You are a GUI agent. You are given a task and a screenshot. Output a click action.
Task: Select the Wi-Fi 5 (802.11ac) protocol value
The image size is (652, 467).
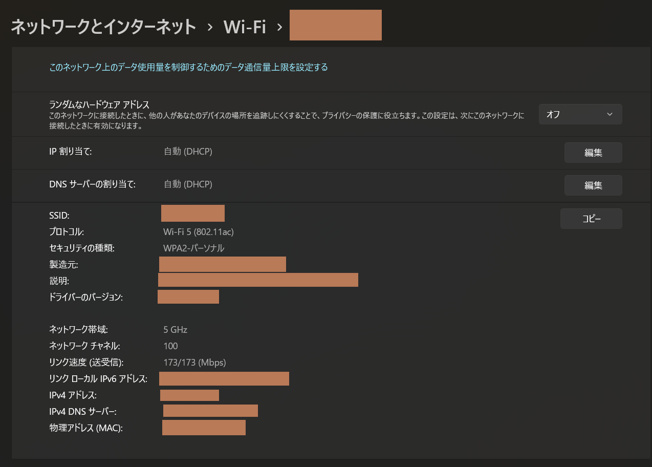click(199, 232)
